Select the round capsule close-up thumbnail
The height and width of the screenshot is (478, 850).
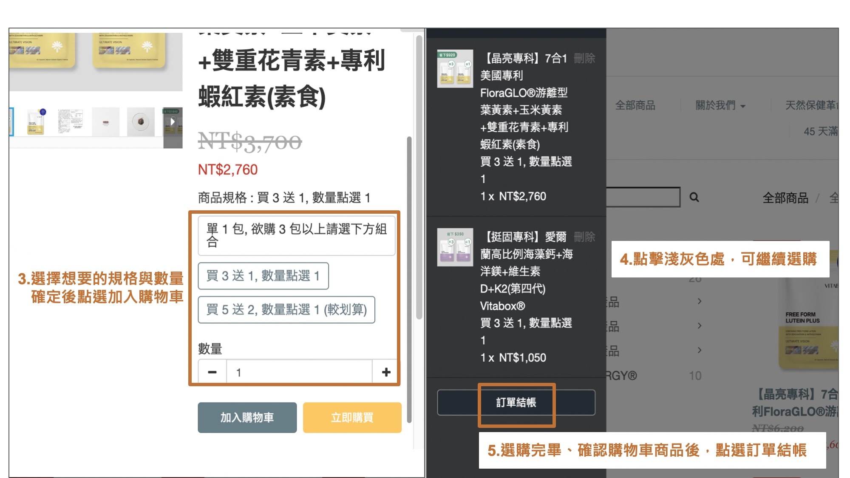click(x=140, y=122)
